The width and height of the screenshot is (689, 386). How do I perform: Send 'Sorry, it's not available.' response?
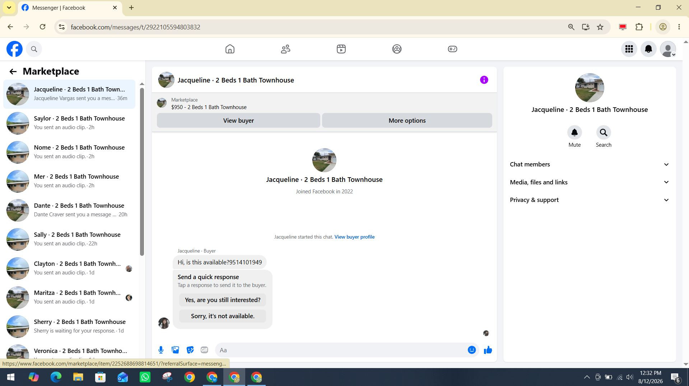(223, 316)
